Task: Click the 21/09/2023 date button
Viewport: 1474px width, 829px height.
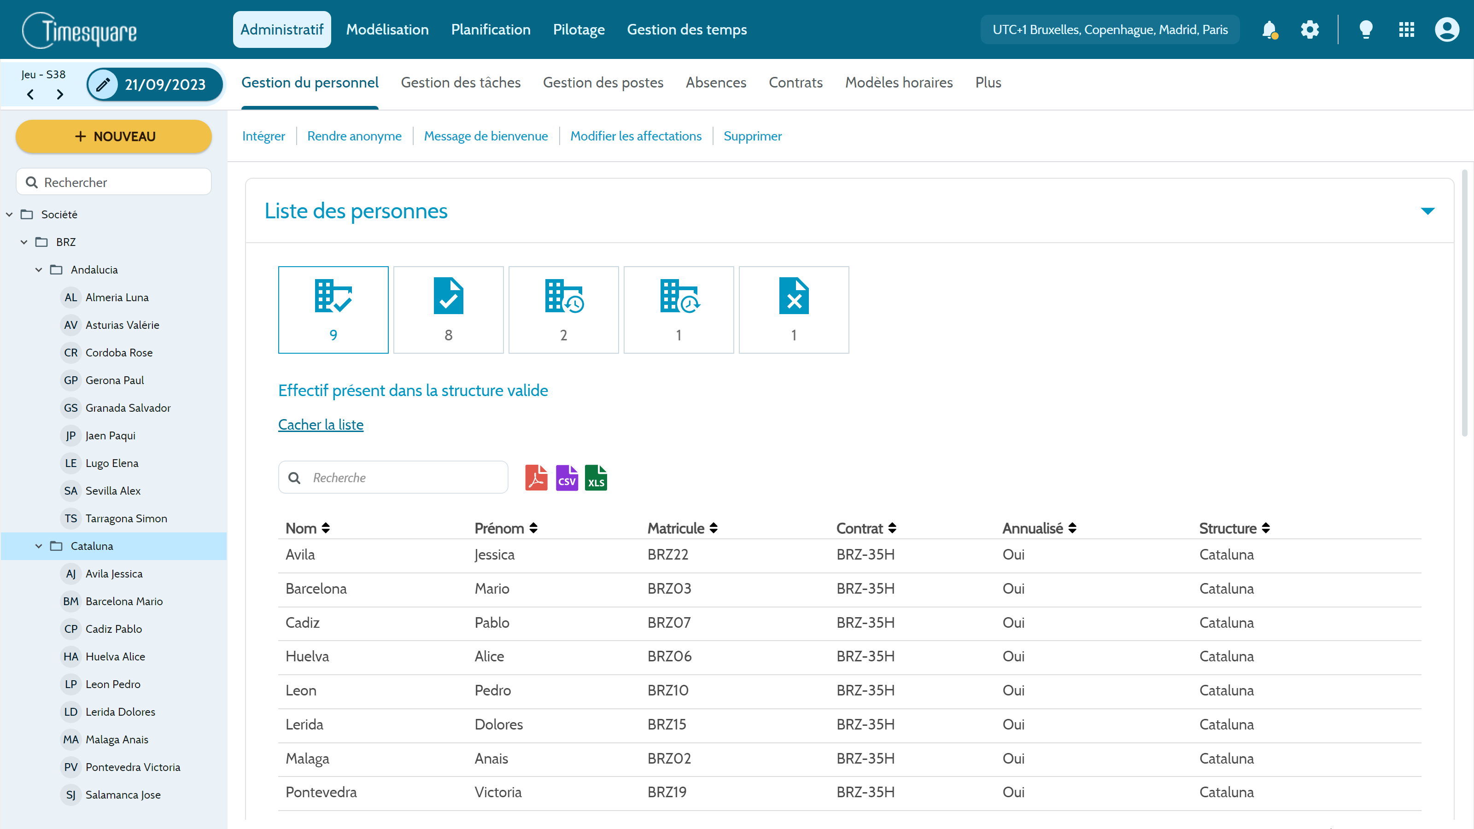Action: tap(154, 85)
